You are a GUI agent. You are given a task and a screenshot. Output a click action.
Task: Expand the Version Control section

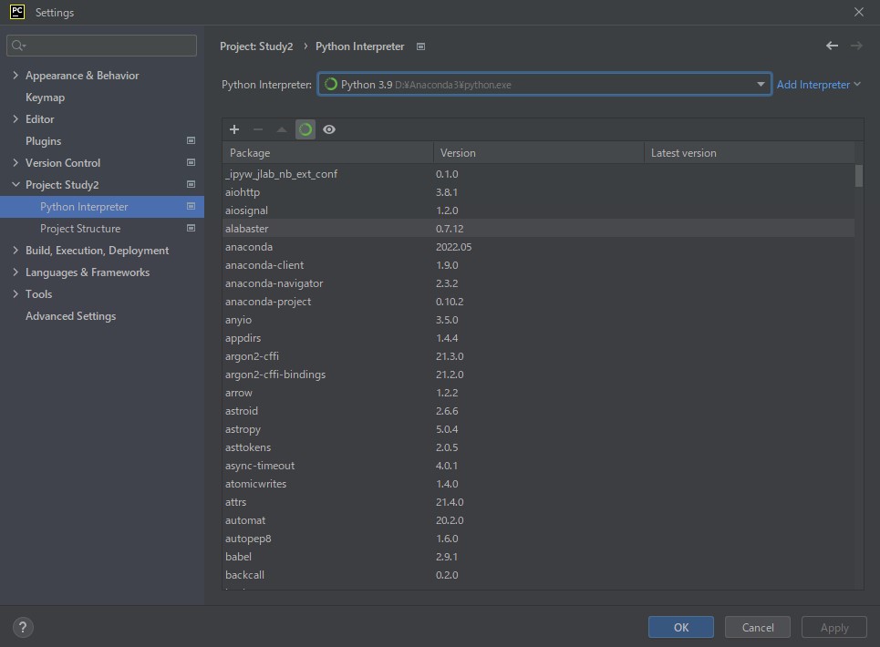point(16,162)
